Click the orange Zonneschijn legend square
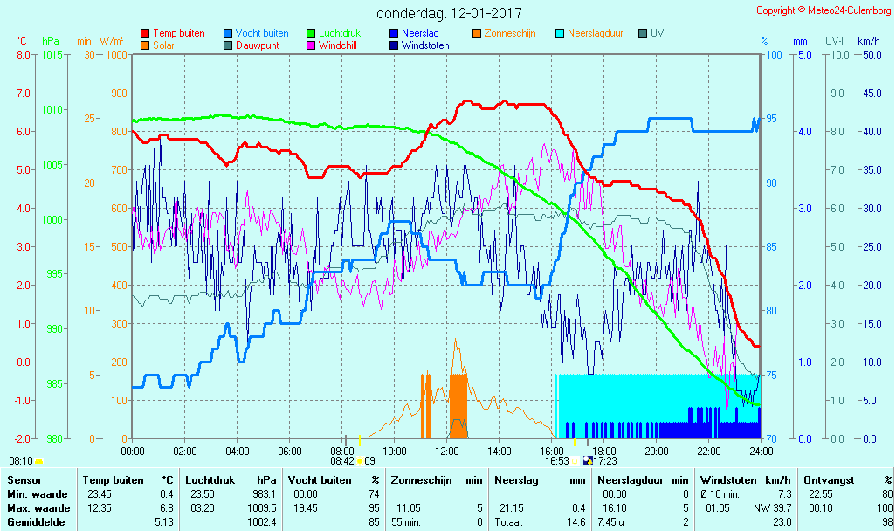This screenshot has height=531, width=896. point(477,33)
